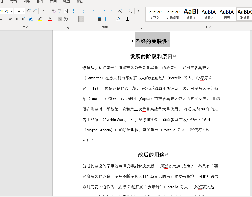Screen dimensions: 252x197
Task: Apply strikethrough to selected text
Action: [11, 19]
